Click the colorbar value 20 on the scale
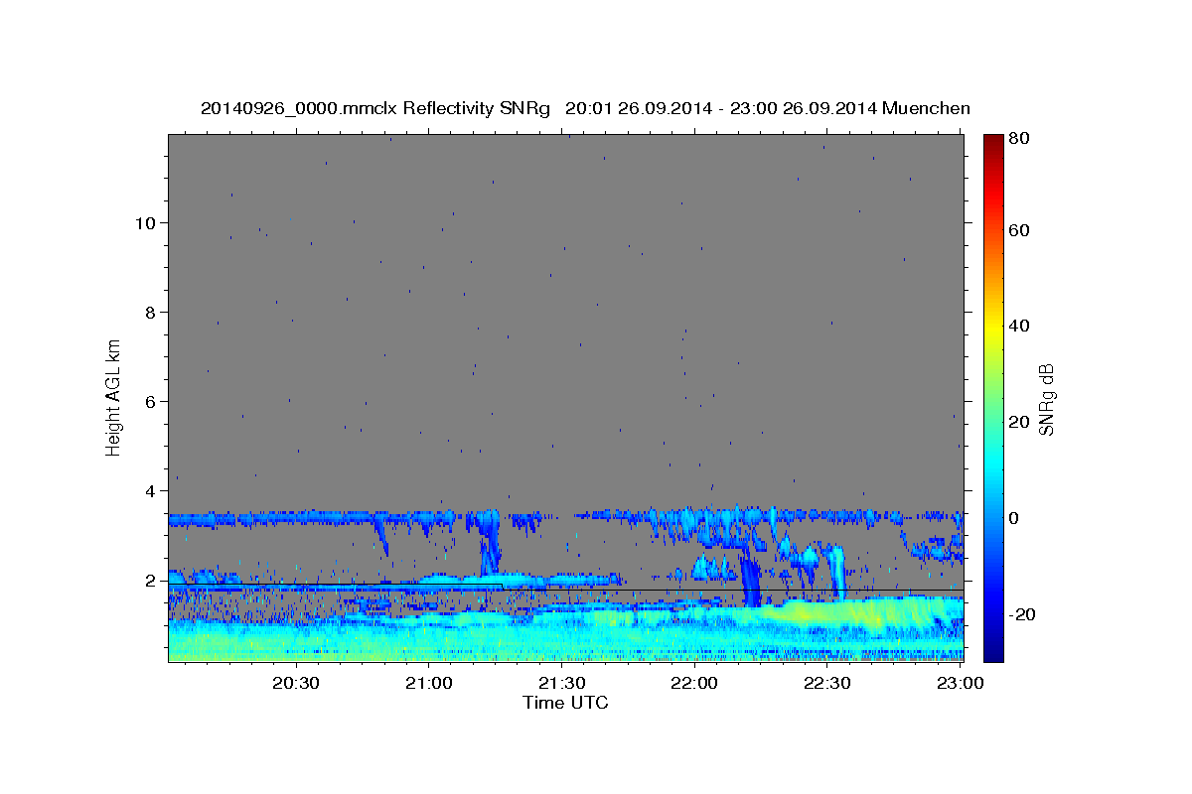This screenshot has height=794, width=1192. pyautogui.click(x=1020, y=422)
